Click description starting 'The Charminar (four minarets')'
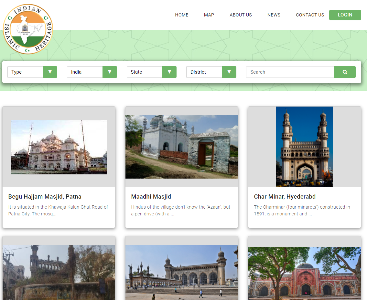367x300 pixels. [x=302, y=211]
